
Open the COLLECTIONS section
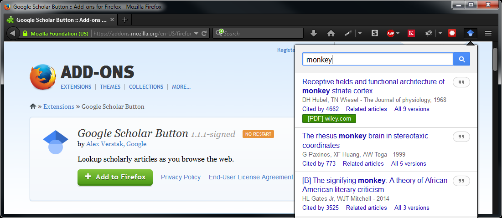pos(146,86)
